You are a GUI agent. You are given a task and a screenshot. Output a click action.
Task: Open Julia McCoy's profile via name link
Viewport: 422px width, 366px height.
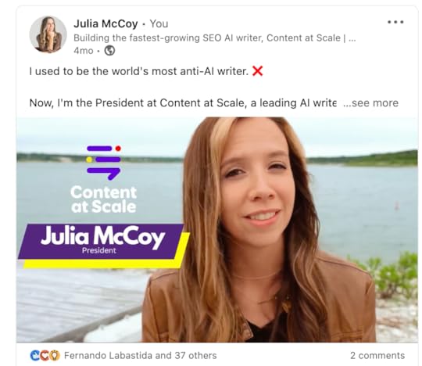coord(105,23)
